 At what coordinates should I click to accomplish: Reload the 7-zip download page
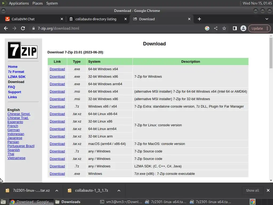coord(23,28)
